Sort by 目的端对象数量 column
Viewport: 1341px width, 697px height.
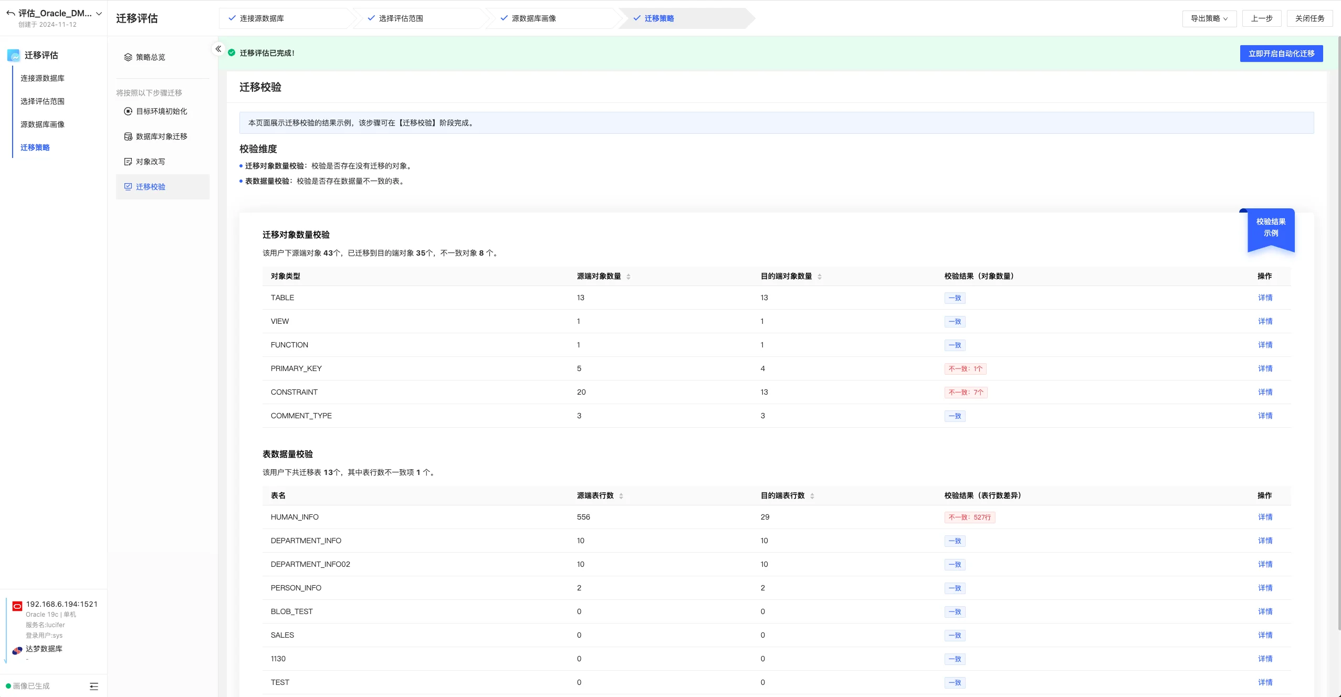tap(819, 277)
